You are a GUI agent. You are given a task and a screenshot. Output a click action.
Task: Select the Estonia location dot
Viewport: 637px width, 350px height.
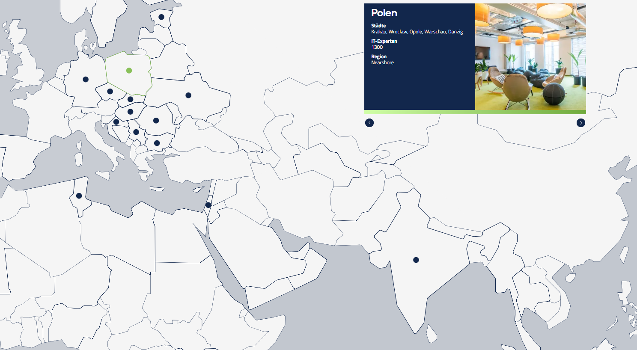click(161, 17)
